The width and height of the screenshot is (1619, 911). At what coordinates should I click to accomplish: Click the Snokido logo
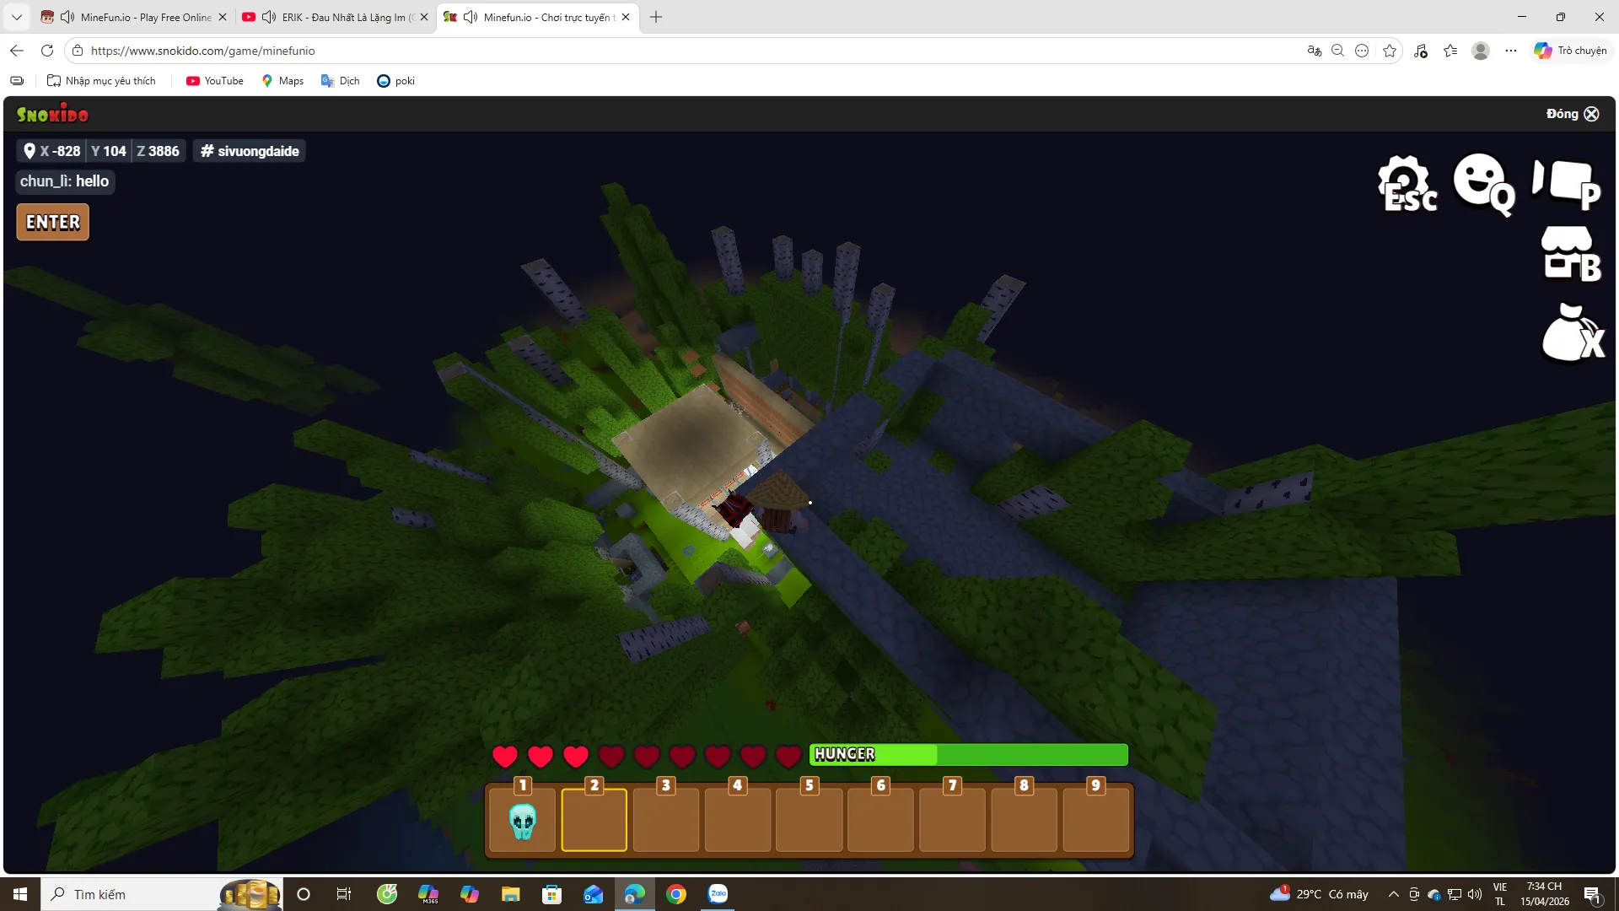click(52, 114)
